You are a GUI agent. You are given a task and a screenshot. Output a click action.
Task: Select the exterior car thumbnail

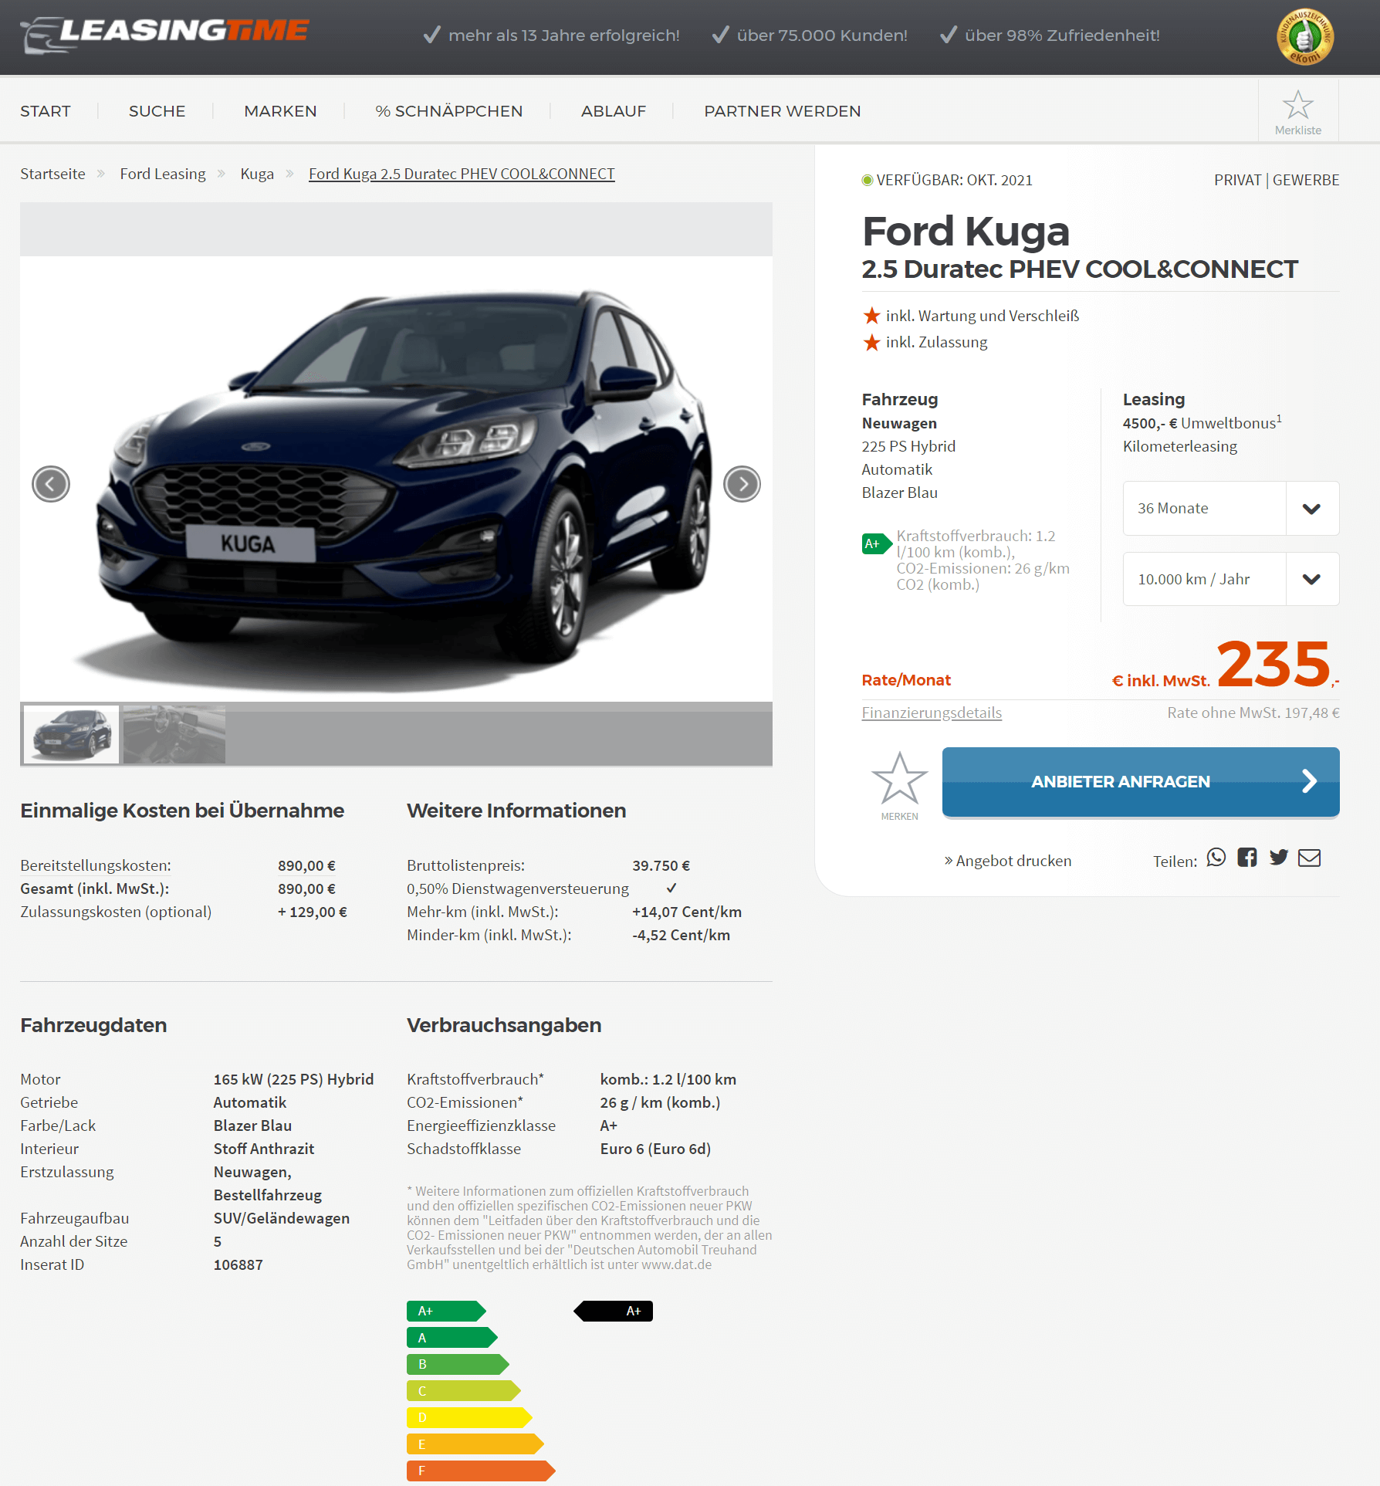coord(72,734)
